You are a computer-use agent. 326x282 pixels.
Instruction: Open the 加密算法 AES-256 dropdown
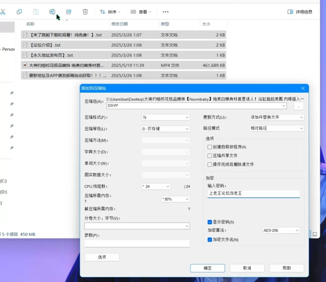coord(281,230)
